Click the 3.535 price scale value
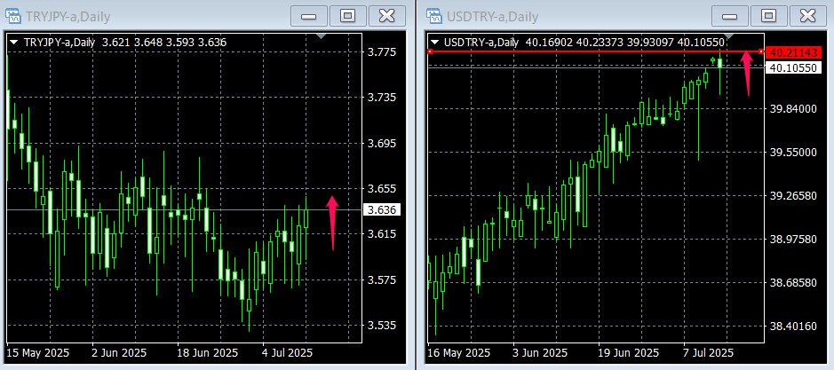The image size is (834, 370). click(x=382, y=326)
